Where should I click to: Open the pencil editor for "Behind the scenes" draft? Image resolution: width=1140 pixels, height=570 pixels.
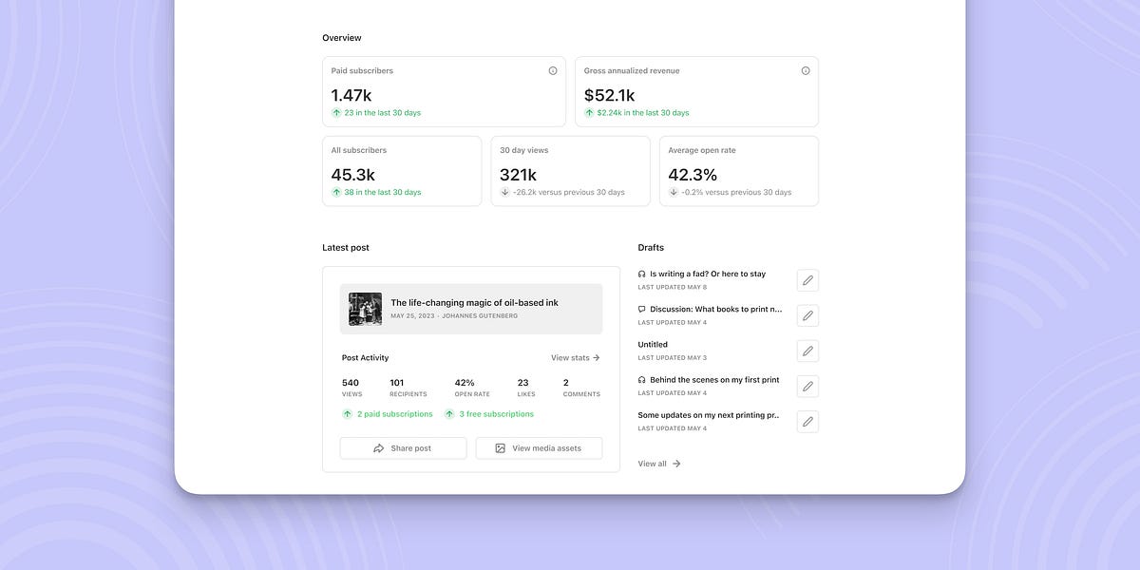tap(807, 386)
